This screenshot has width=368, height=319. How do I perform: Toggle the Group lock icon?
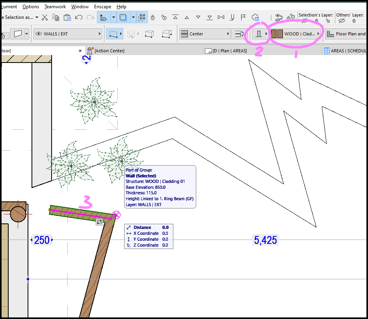pyautogui.click(x=152, y=18)
